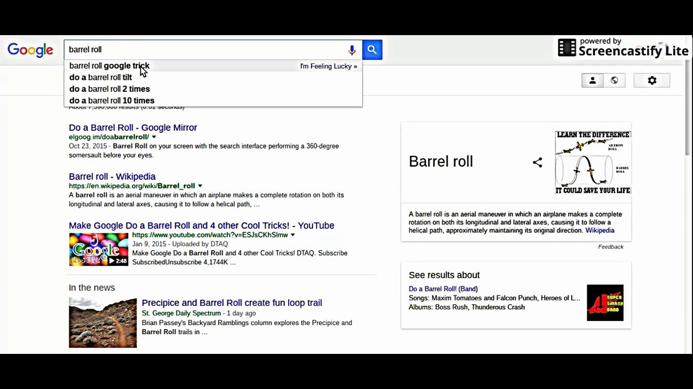Open Barrel roll - Wikipedia result
Viewport: 693px width, 389px height.
pos(112,177)
